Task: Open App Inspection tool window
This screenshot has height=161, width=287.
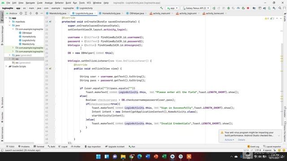Action: [93, 147]
